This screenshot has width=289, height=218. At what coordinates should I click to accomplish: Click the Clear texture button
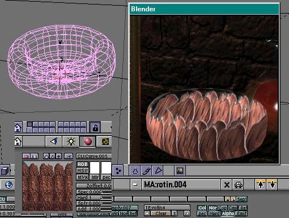161,213
